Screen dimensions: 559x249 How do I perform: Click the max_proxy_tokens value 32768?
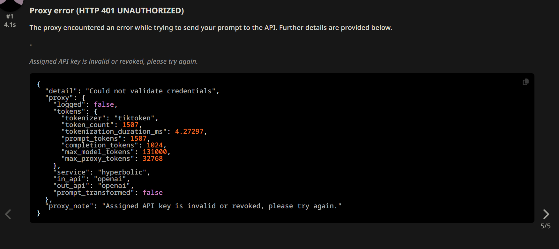153,159
